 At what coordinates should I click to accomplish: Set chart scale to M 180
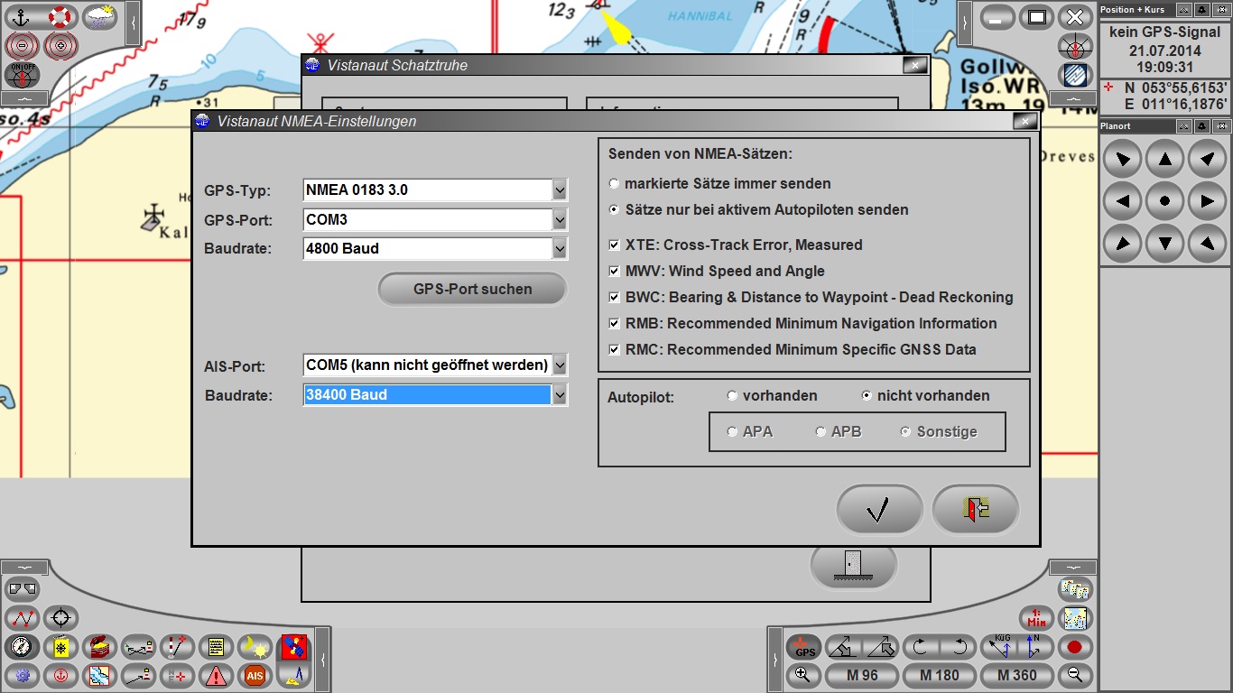point(939,675)
